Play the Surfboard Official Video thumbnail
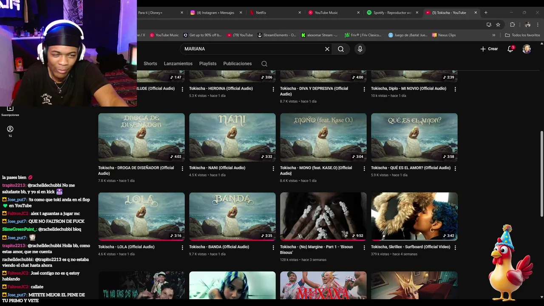544x306 pixels. click(x=414, y=217)
